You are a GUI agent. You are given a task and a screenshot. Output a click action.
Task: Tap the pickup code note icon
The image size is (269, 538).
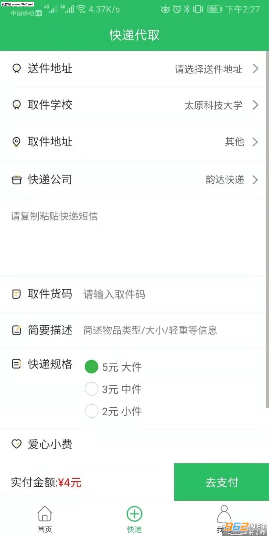pyautogui.click(x=16, y=294)
